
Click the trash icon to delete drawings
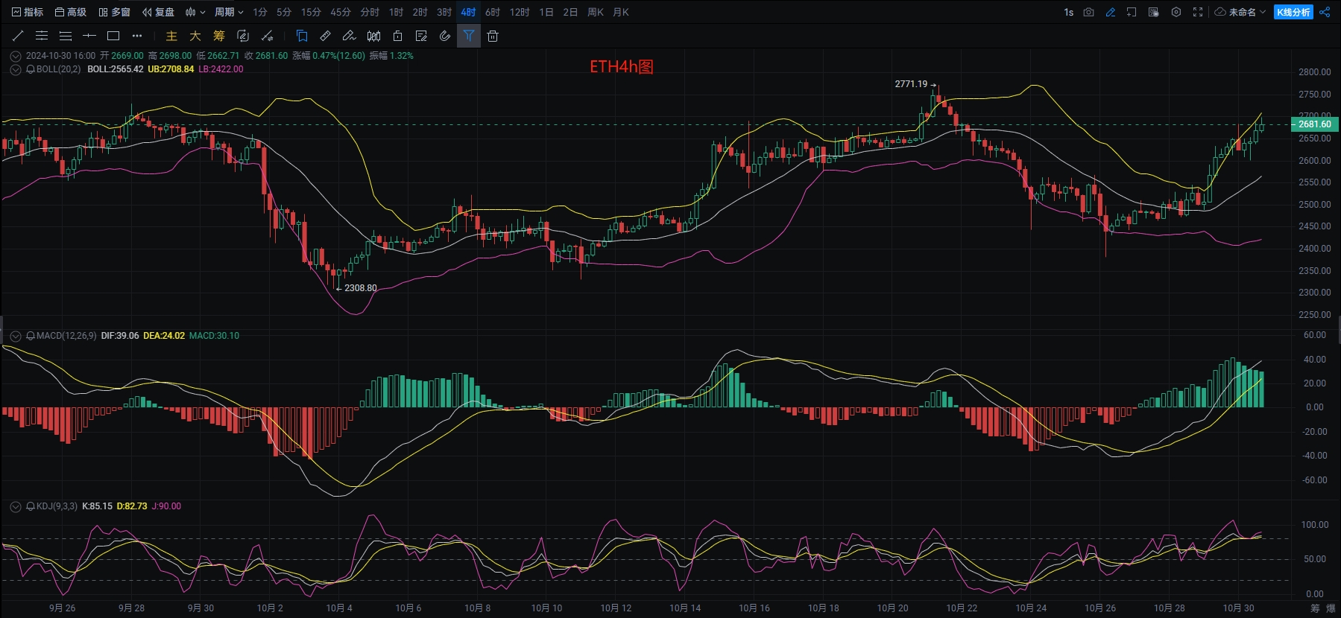click(x=493, y=36)
